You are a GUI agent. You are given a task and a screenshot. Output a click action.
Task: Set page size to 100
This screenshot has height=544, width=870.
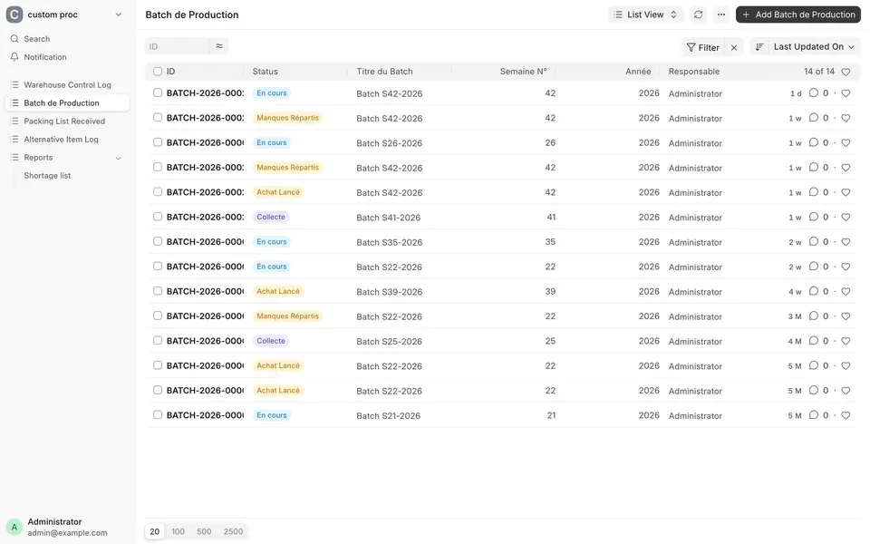coord(179,531)
